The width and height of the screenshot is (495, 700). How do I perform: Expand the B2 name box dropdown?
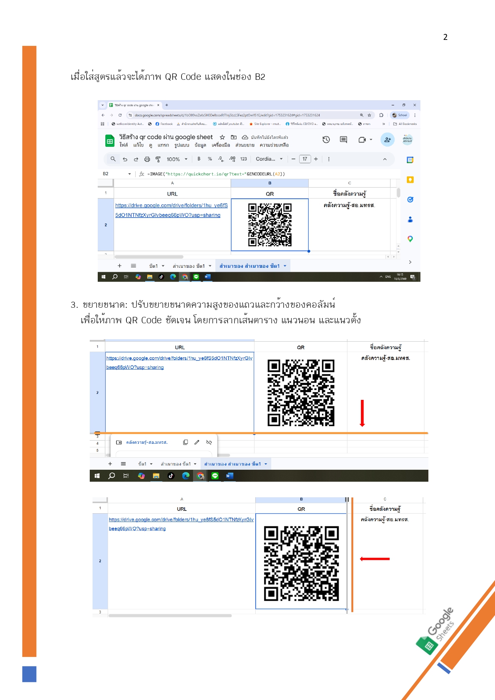[x=129, y=174]
